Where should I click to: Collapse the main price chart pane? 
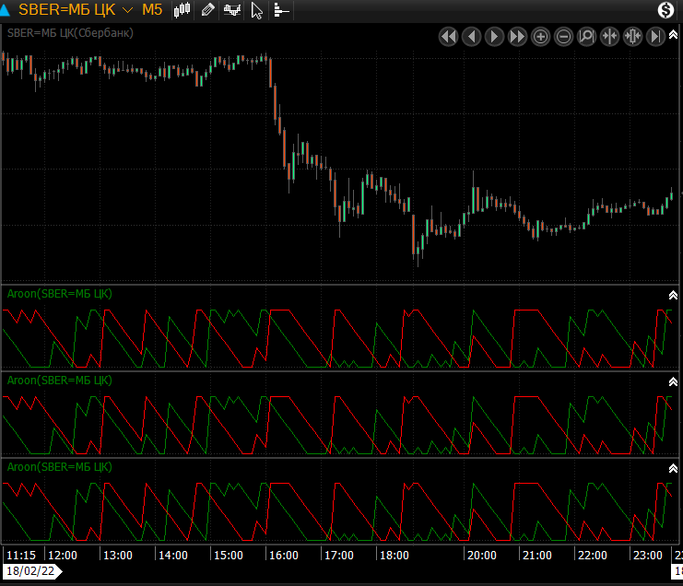[673, 34]
